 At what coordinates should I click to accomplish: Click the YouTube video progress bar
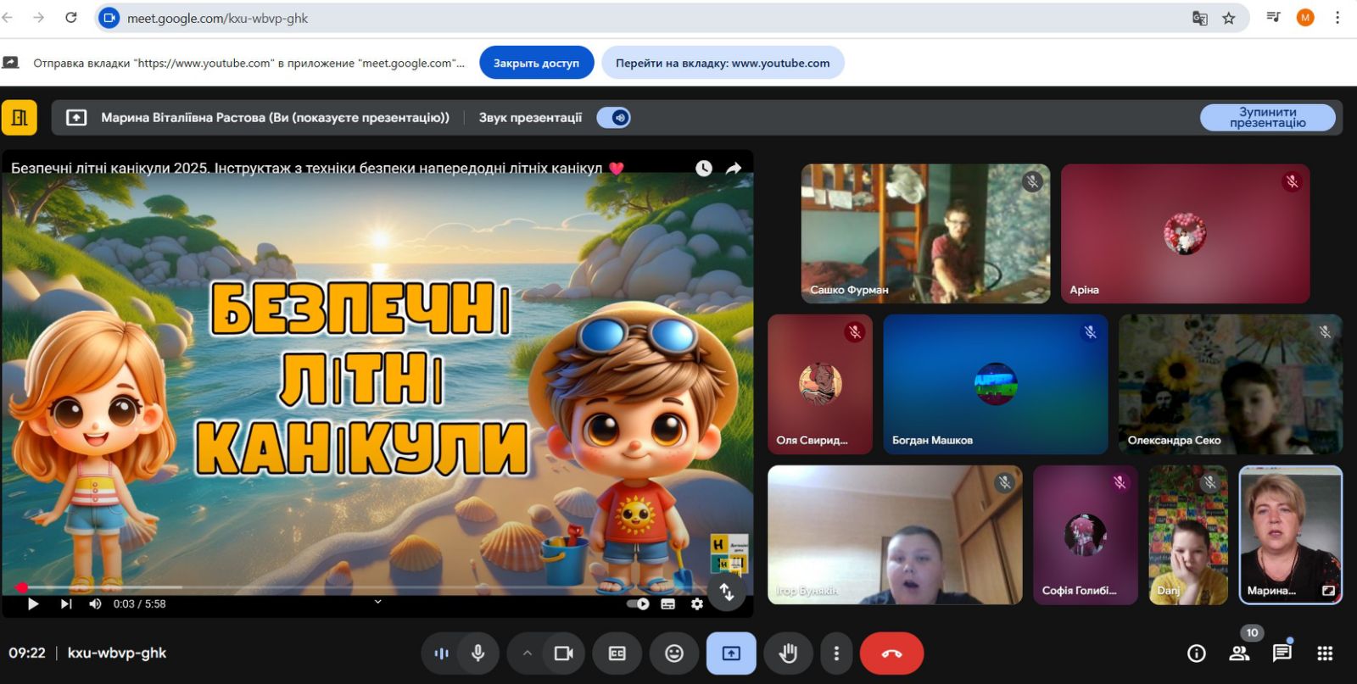339,587
